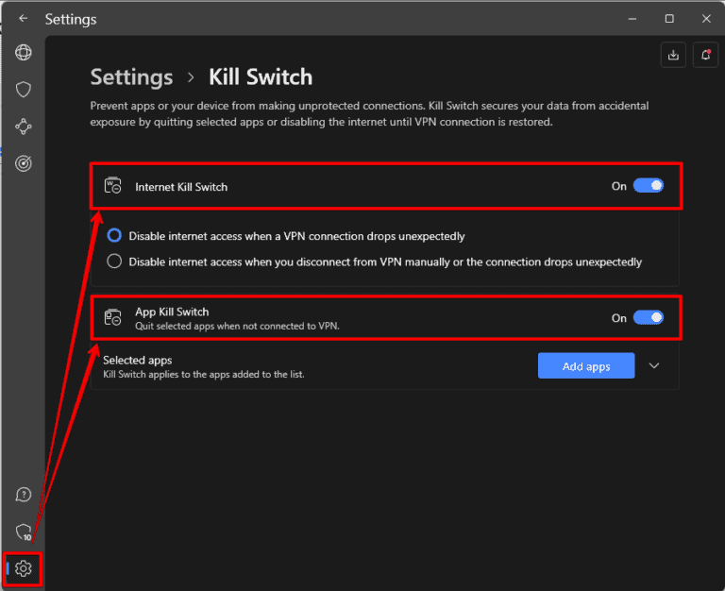Maximize the Settings window
Image resolution: width=725 pixels, height=591 pixels.
coord(669,19)
